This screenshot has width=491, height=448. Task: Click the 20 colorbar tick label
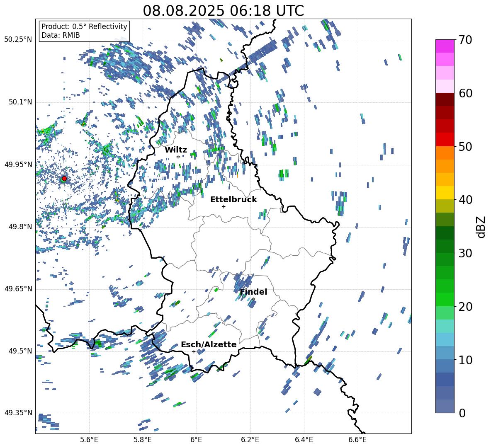[x=465, y=307]
